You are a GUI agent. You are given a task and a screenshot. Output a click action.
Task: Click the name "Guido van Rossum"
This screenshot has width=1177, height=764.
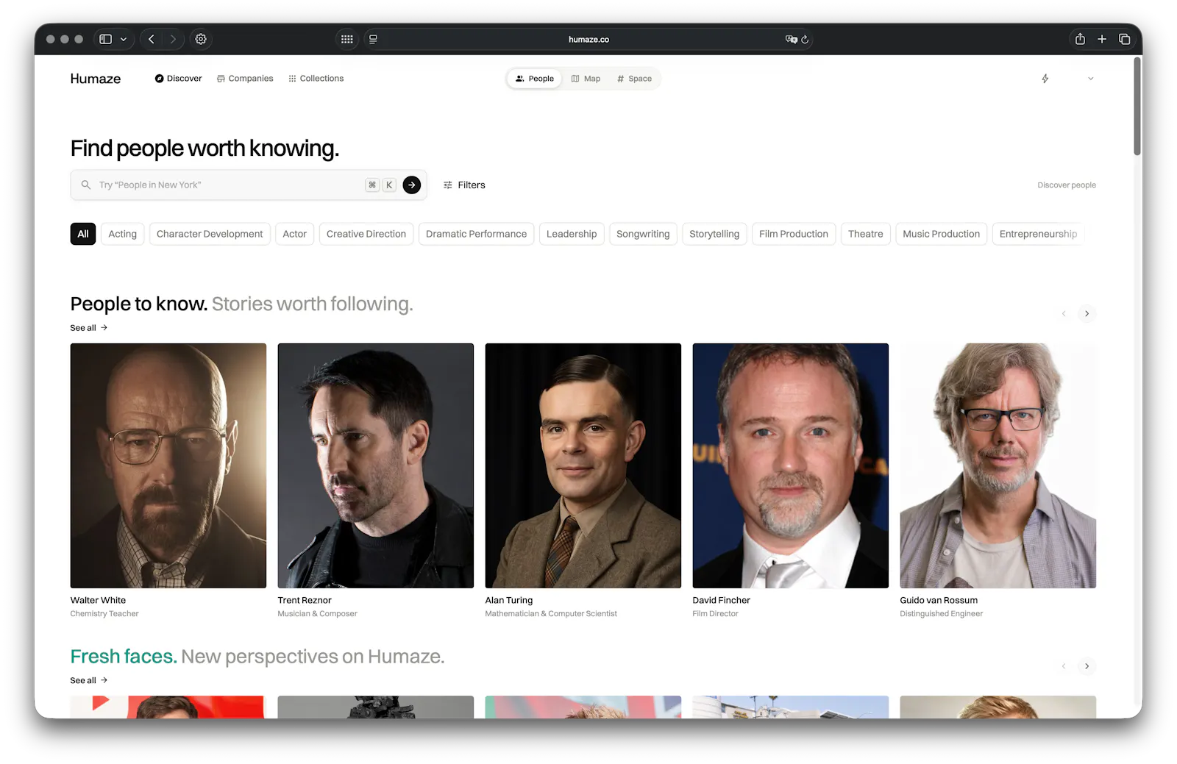[x=939, y=601]
